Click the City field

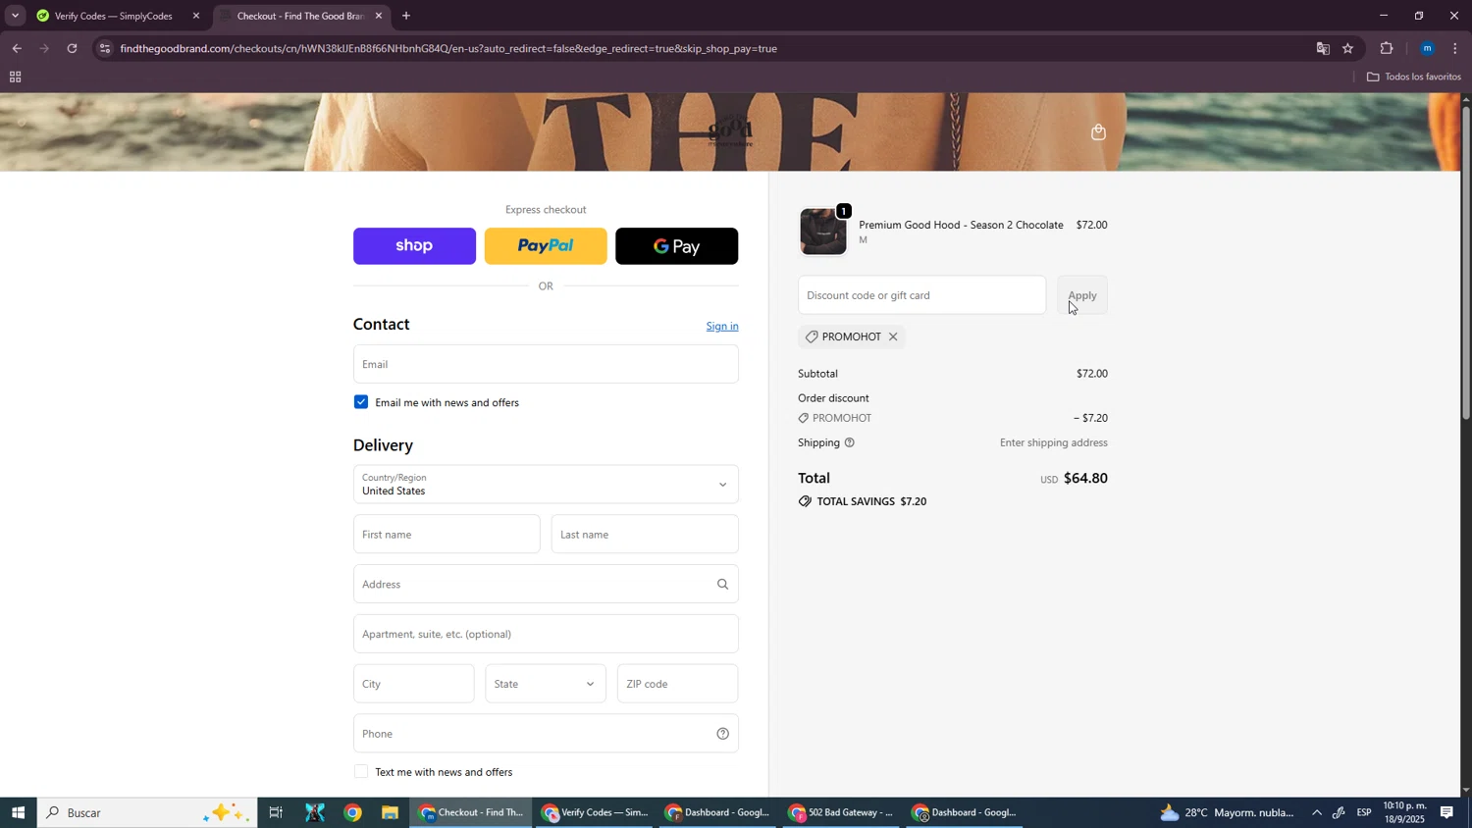413,684
